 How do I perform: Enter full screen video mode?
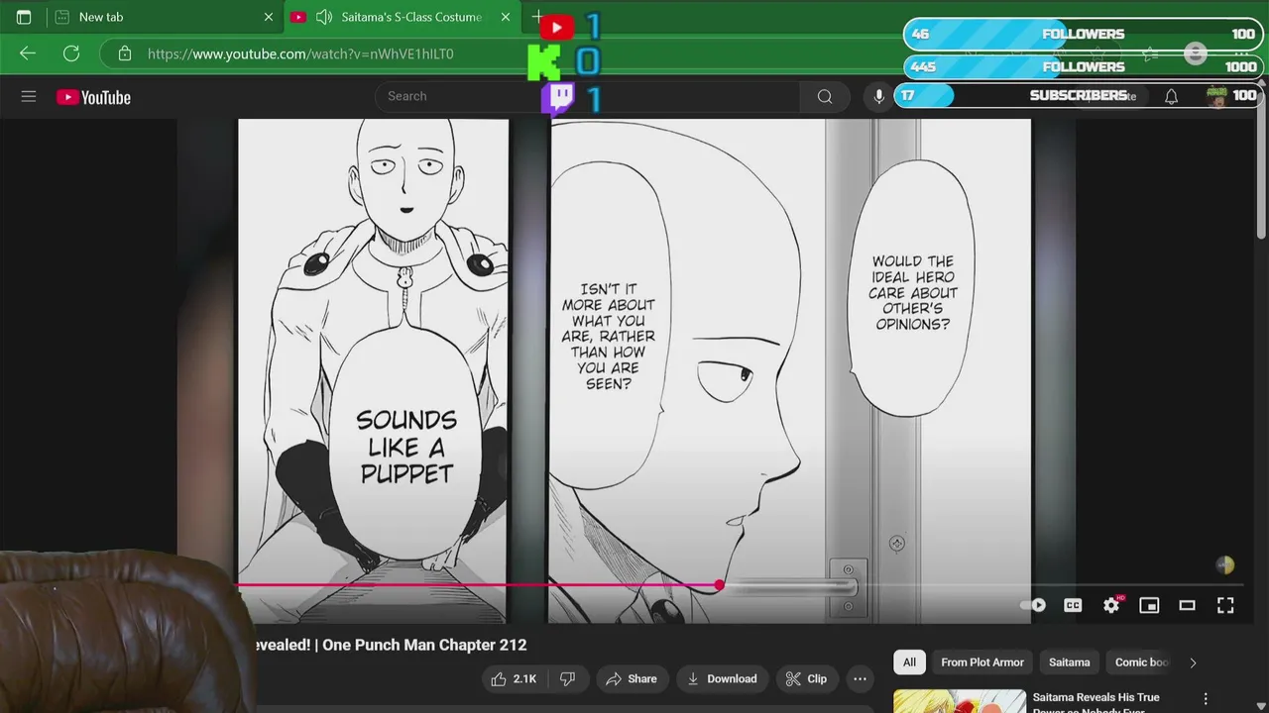(1225, 605)
